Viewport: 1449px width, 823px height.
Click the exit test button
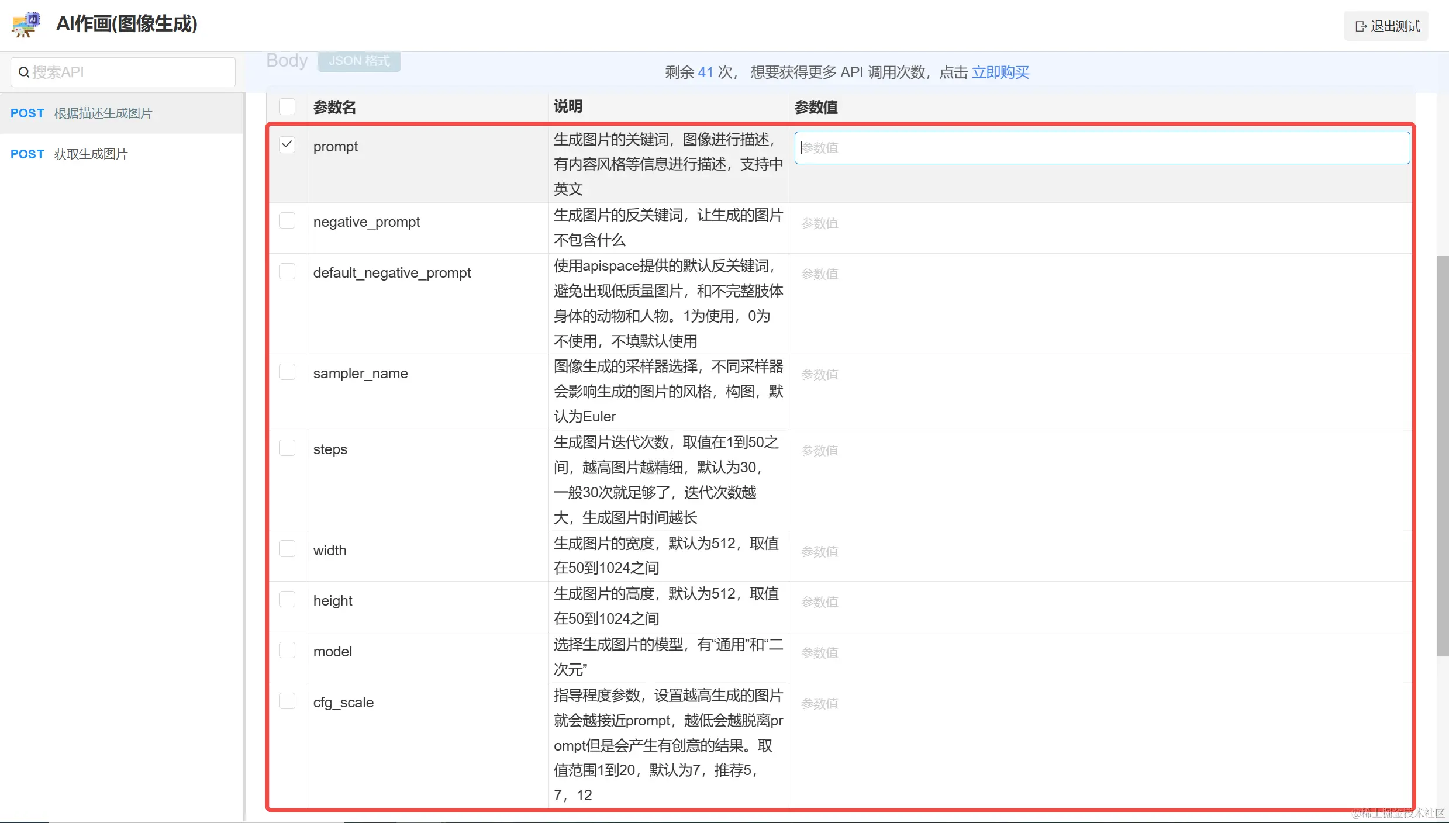tap(1386, 26)
